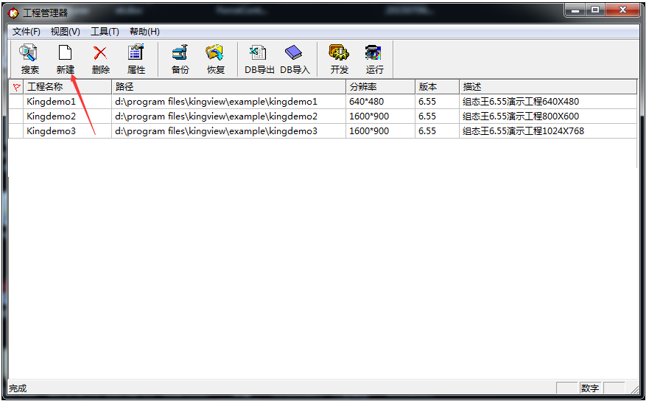
Task: Open the 文件(F) menu
Action: [26, 32]
